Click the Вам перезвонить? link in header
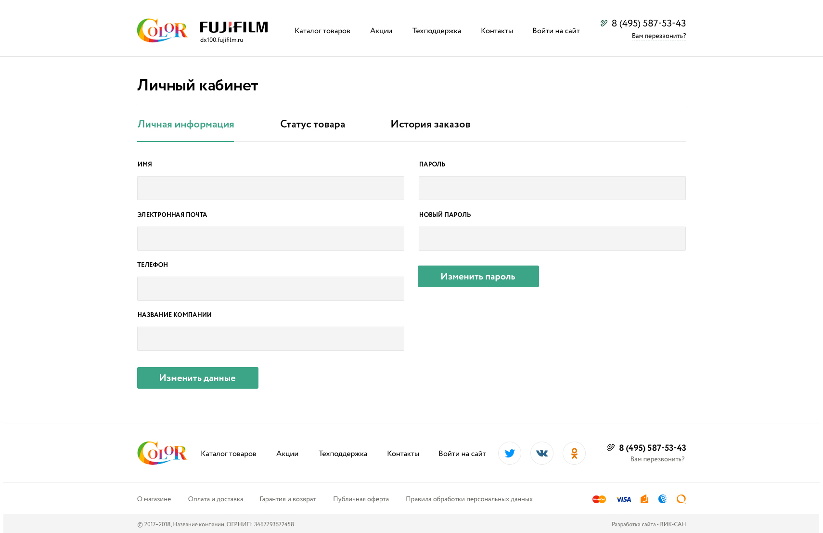The height and width of the screenshot is (533, 823). [658, 35]
